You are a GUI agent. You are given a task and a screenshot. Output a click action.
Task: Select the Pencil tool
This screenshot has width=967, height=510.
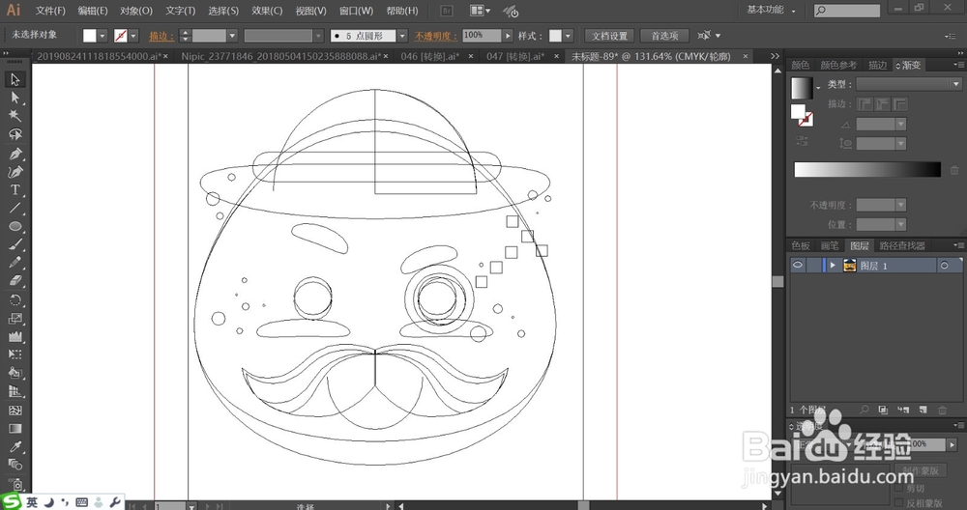[x=15, y=263]
